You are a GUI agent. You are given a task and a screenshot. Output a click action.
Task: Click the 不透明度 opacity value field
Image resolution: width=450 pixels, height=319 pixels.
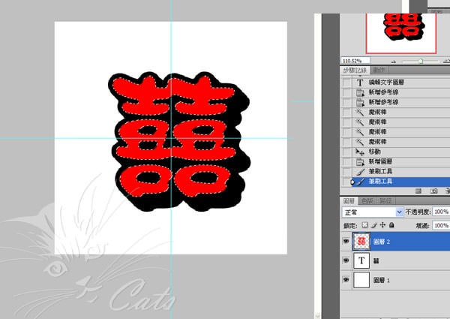pyautogui.click(x=441, y=212)
